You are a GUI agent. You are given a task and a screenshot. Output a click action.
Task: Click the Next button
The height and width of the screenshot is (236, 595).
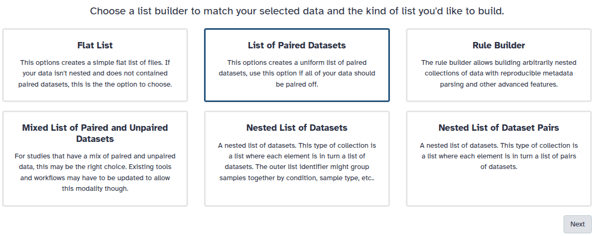(577, 224)
